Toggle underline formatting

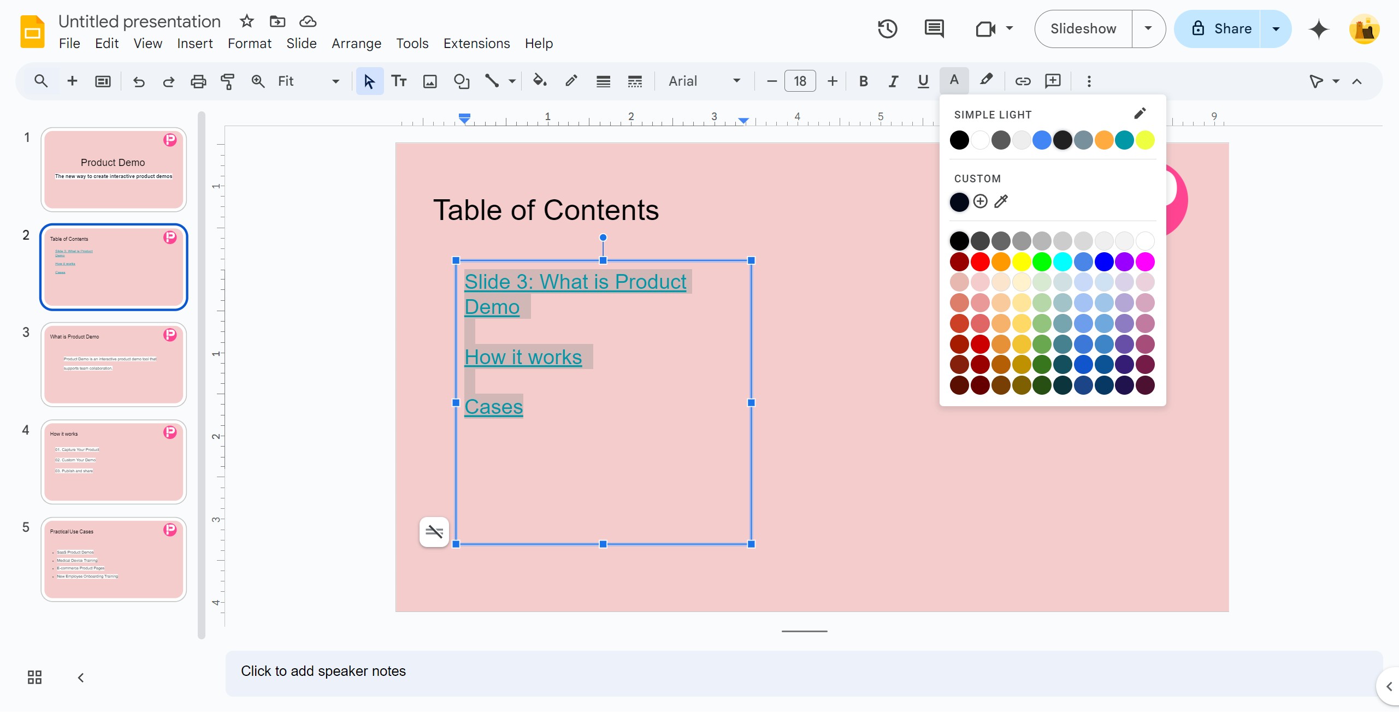tap(923, 81)
